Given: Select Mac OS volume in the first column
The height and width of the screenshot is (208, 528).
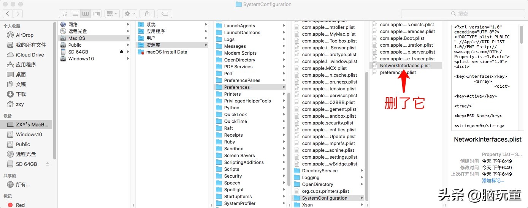Looking at the screenshot, I should (x=94, y=38).
